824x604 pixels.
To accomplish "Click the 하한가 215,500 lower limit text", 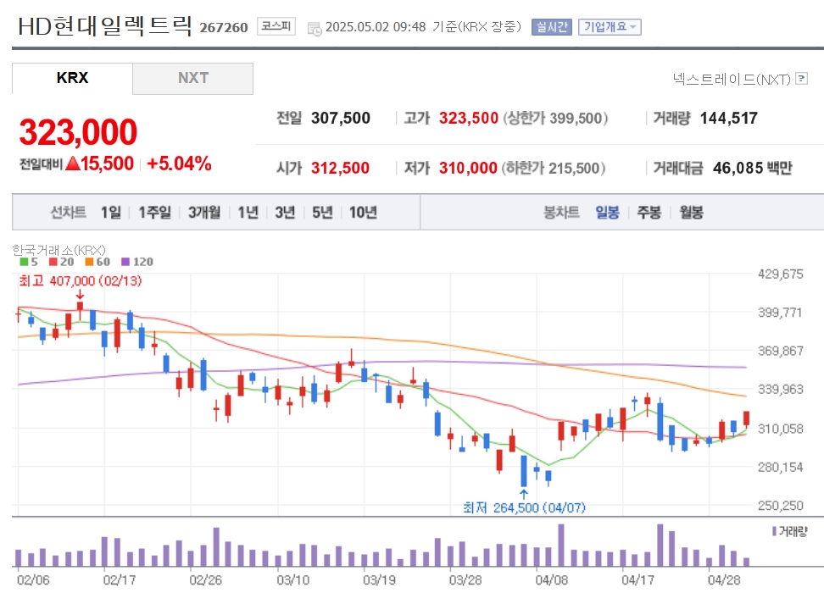I will pos(554,168).
